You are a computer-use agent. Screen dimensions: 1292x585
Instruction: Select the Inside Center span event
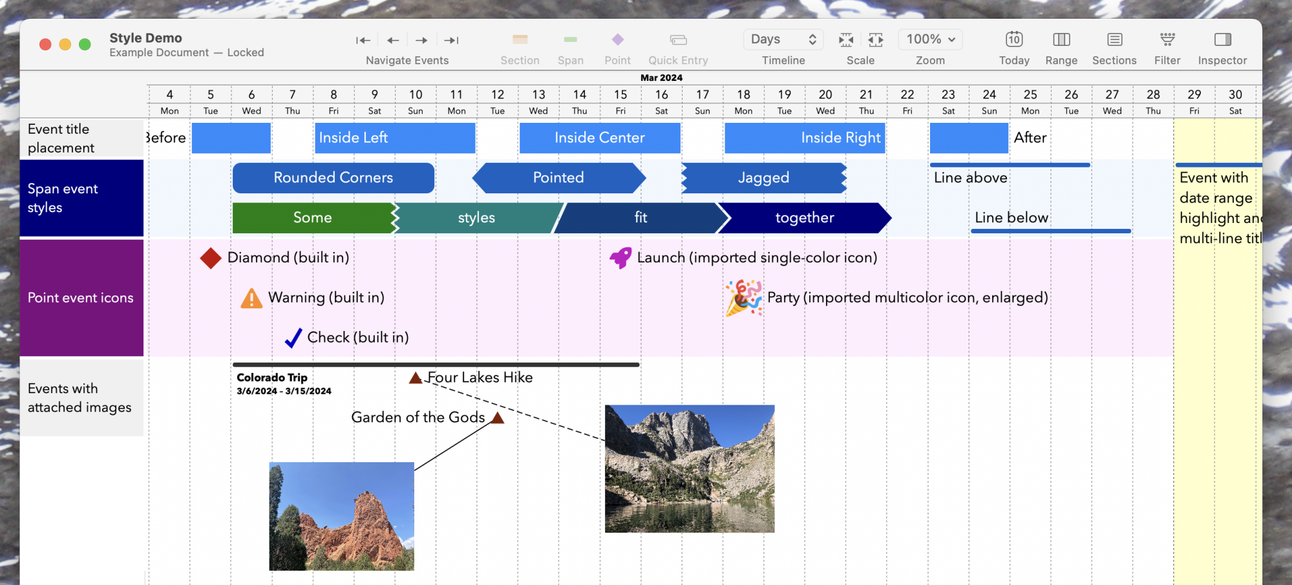tap(600, 138)
